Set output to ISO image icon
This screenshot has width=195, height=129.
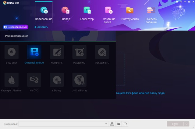tap(112, 124)
